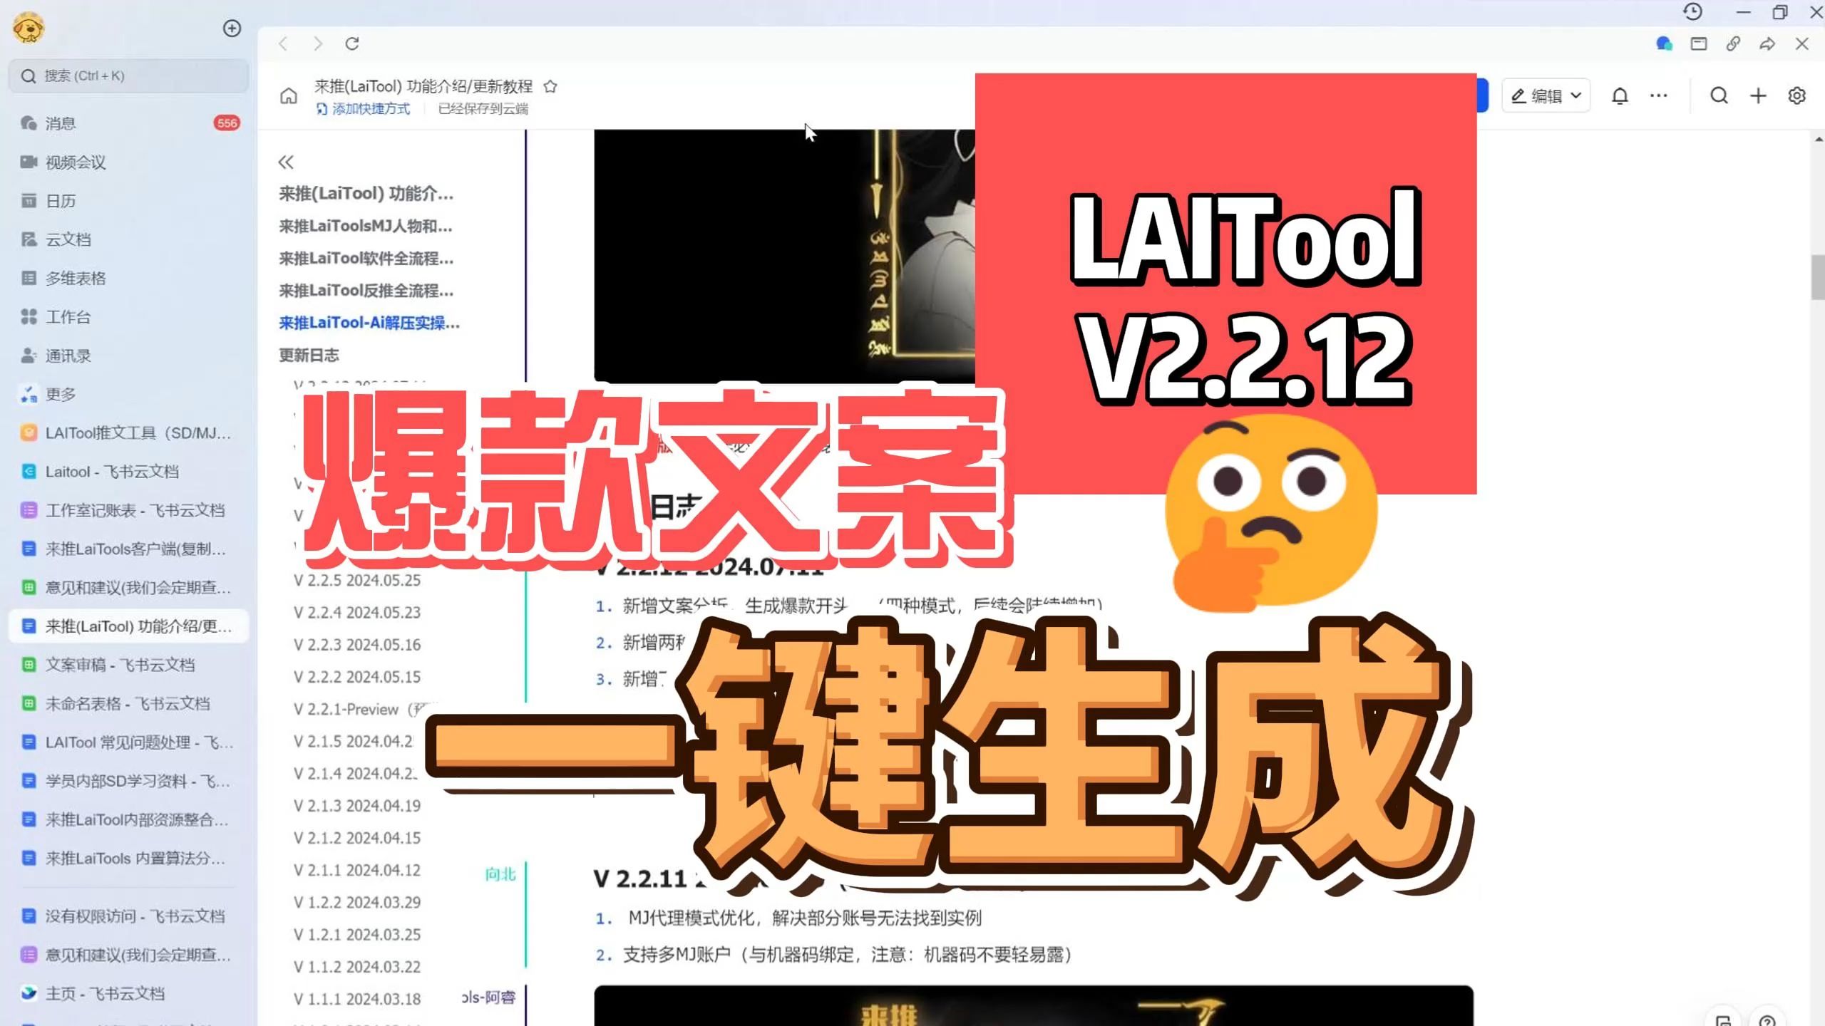Screen dimensions: 1825x1026
Task: Open notifications bell icon
Action: click(1620, 96)
